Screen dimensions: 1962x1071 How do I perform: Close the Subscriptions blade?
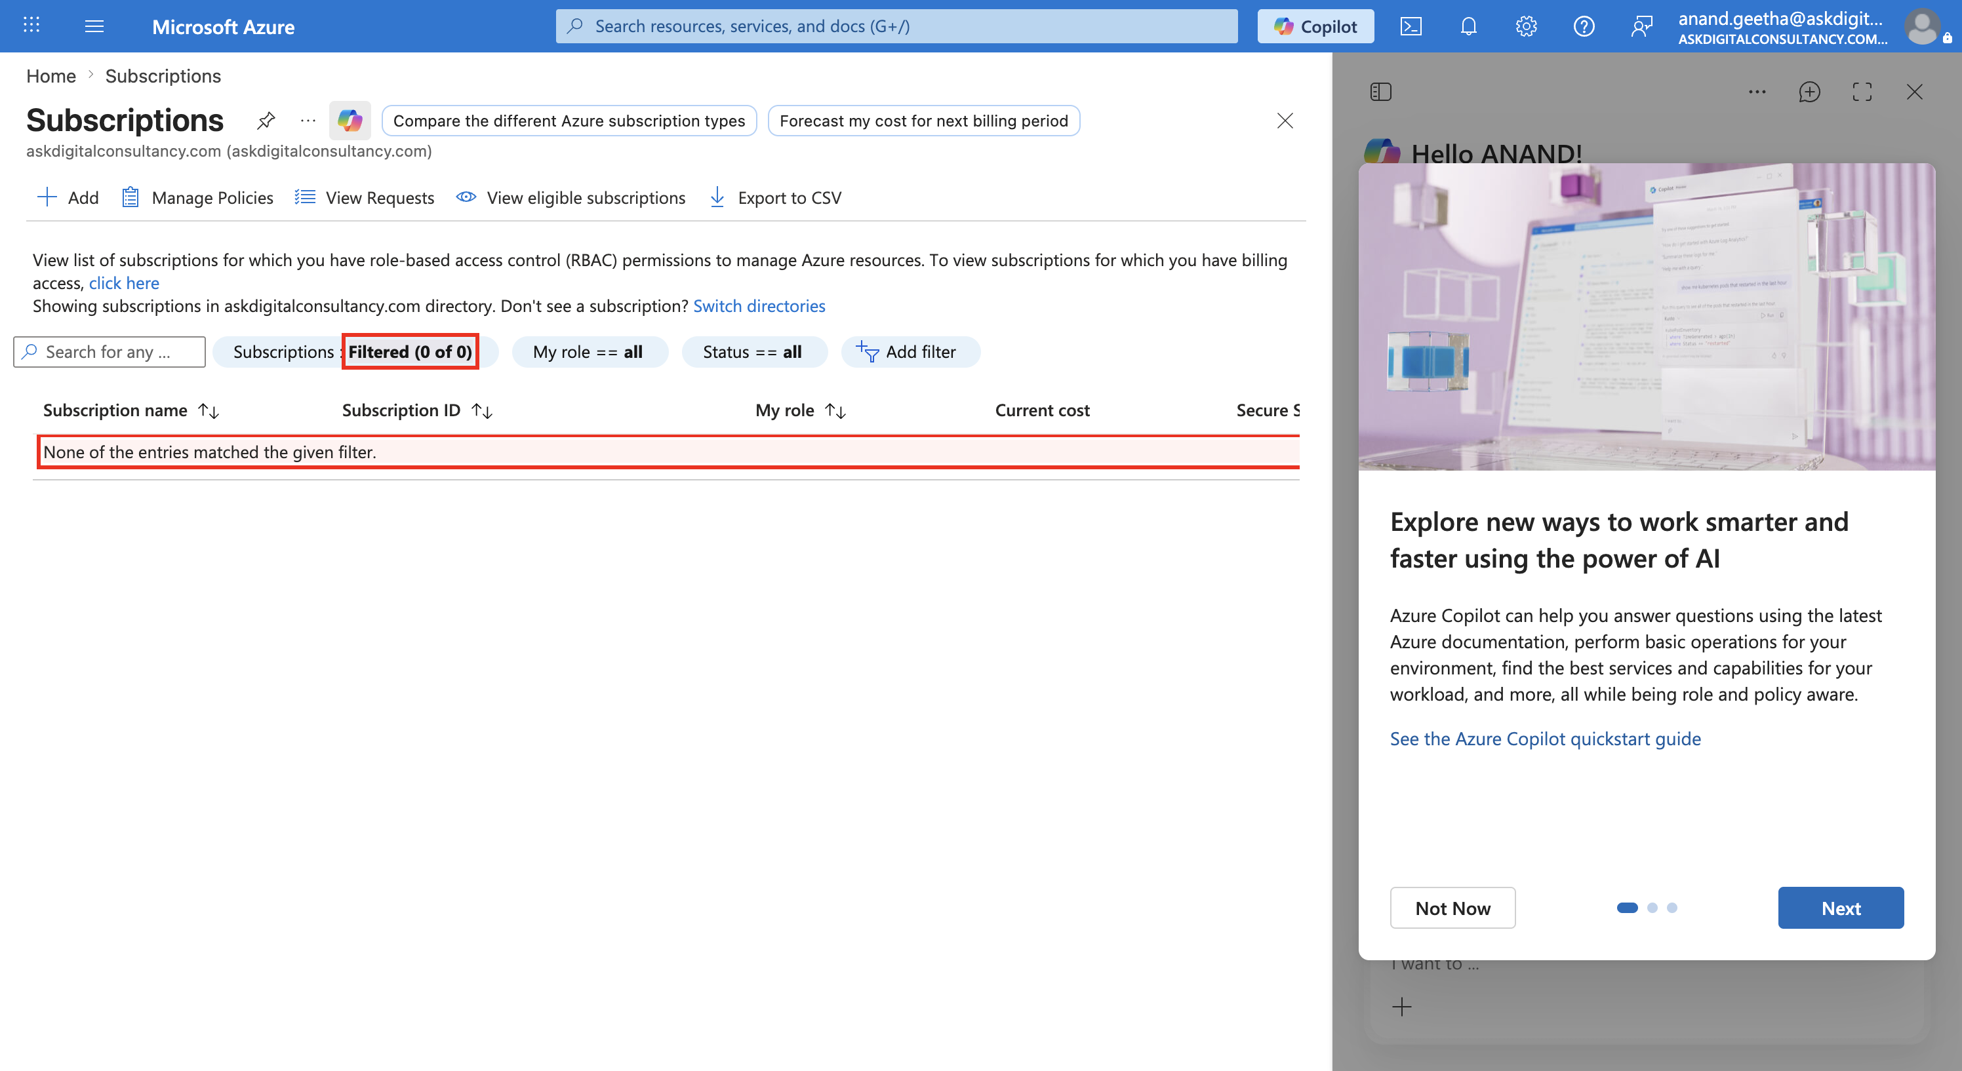(1285, 120)
